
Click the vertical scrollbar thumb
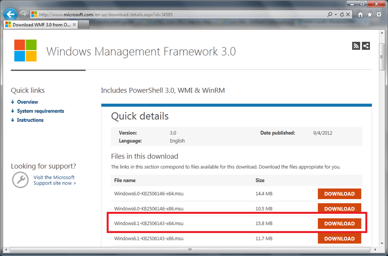click(382, 57)
